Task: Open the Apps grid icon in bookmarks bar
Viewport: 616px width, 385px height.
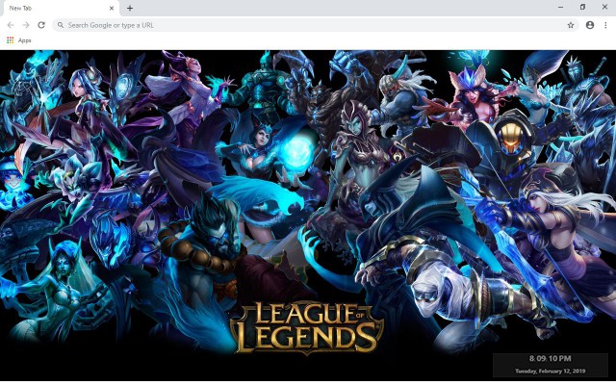Action: click(x=11, y=40)
